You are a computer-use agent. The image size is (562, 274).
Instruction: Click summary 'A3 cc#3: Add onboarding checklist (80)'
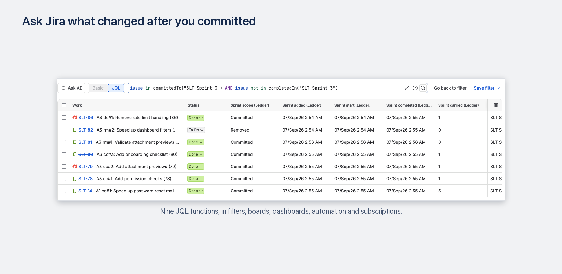pyautogui.click(x=137, y=154)
